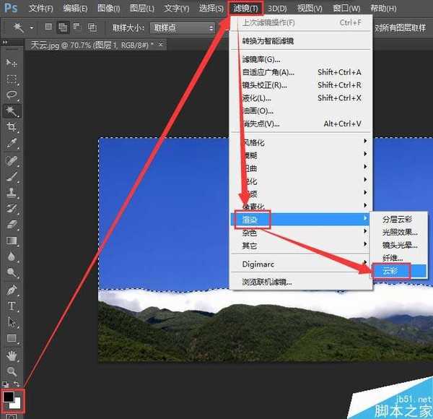Toggle 'Add to selection' mode button
Viewport: 433px width, 419px height.
pos(62,27)
